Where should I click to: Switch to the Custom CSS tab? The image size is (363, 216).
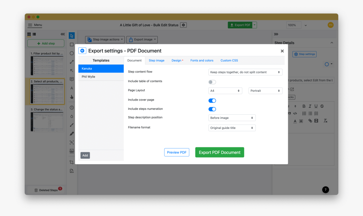(x=229, y=60)
